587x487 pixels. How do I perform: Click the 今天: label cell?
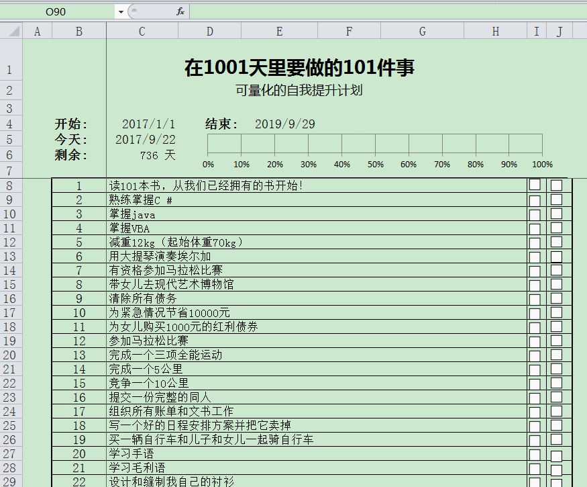coord(71,139)
